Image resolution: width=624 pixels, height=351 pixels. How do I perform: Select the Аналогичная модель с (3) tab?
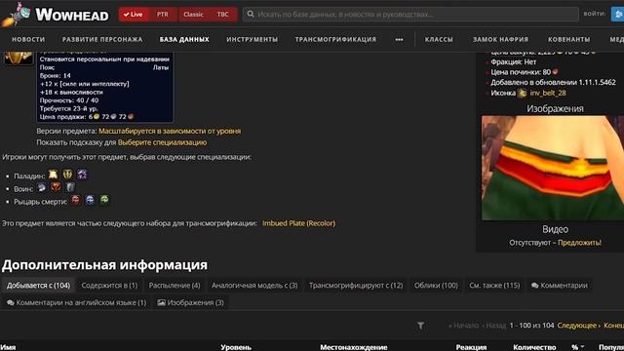(x=254, y=286)
